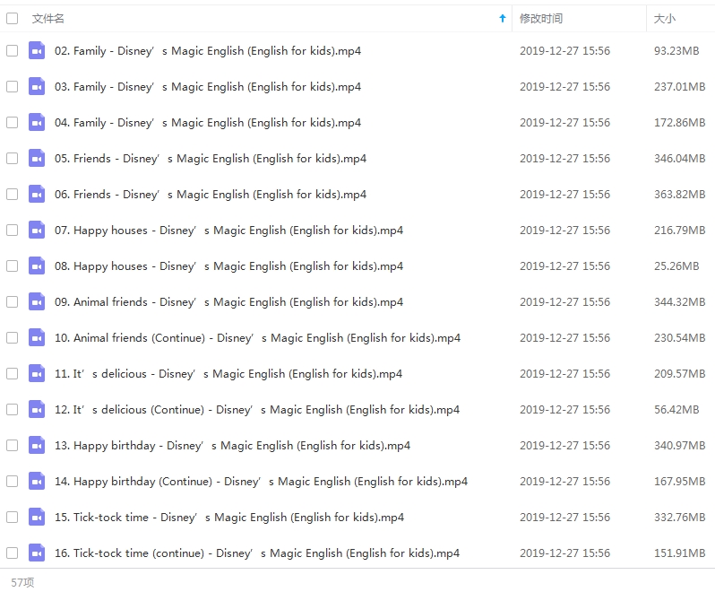Open file 09. Animal friends mp4
Screen dimensions: 715x592
228,301
